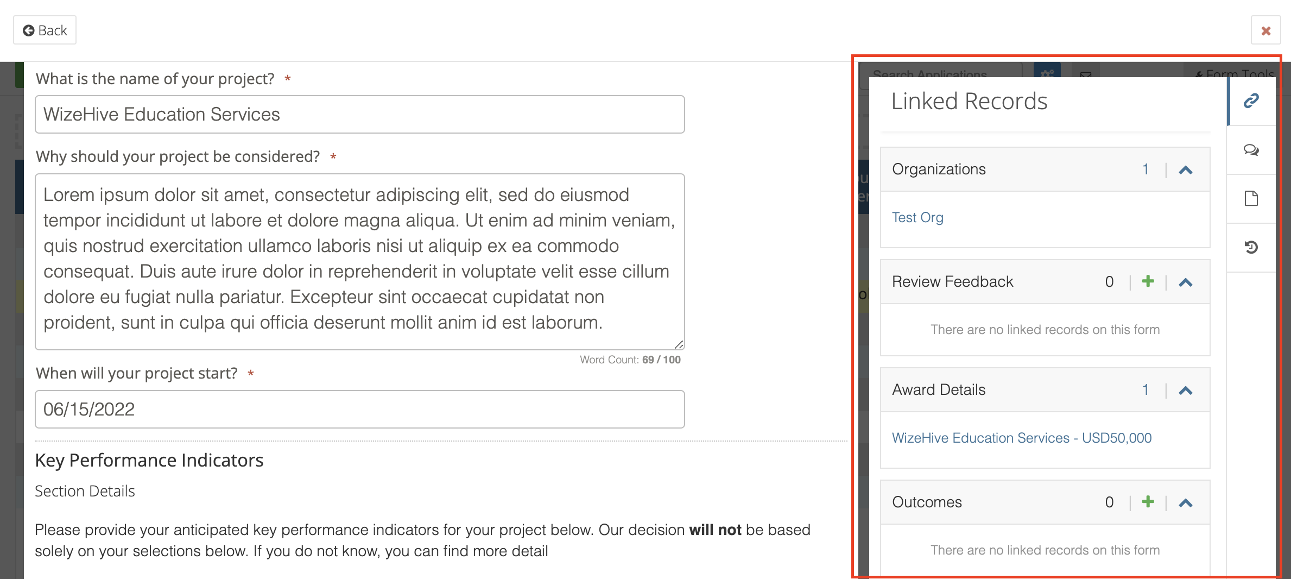This screenshot has height=579, width=1291.
Task: Edit the project name WizeHive Education Services
Action: point(359,114)
